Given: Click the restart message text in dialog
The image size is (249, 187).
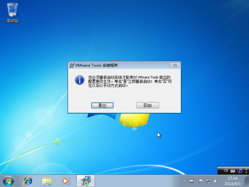Looking at the screenshot, I should pos(130,81).
